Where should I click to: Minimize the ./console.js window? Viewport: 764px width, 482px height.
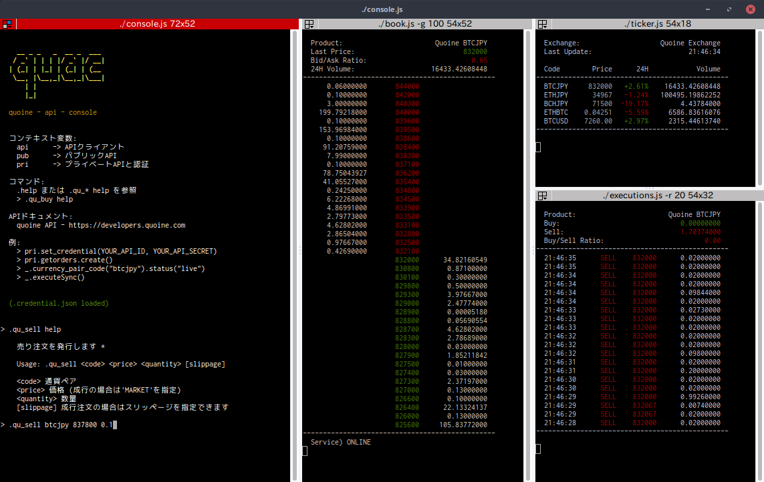point(707,9)
